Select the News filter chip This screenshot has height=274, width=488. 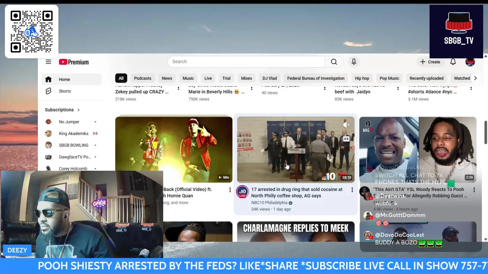tap(167, 78)
